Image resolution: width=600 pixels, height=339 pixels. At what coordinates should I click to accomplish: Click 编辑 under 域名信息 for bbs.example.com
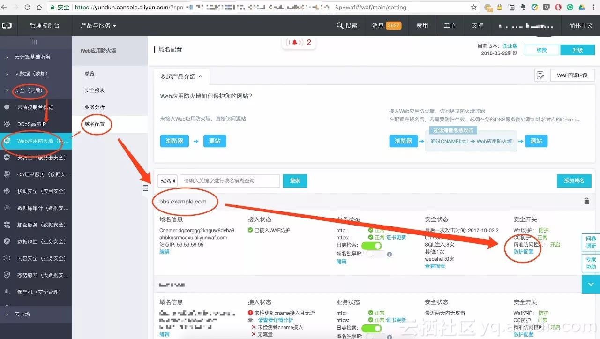165,252
